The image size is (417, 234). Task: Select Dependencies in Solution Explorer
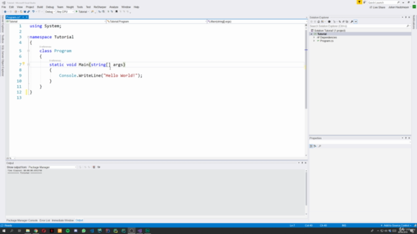coord(328,38)
